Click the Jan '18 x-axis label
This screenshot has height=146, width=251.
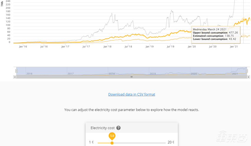click(x=107, y=47)
